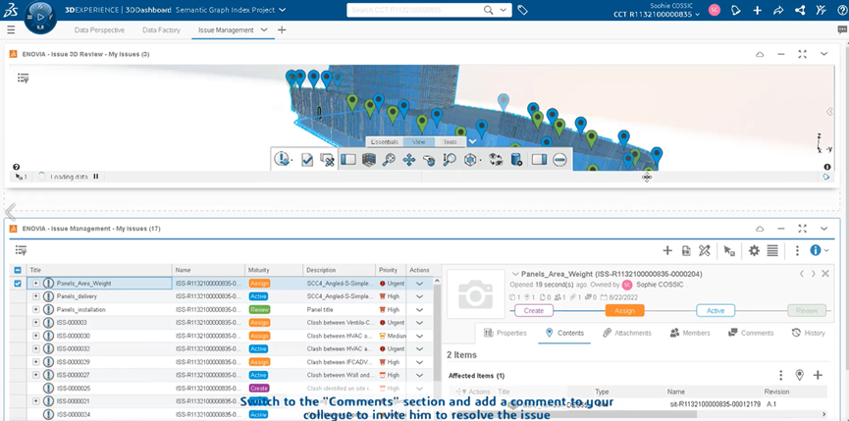Add a new issue with the plus icon
The width and height of the screenshot is (849, 421).
coord(667,250)
